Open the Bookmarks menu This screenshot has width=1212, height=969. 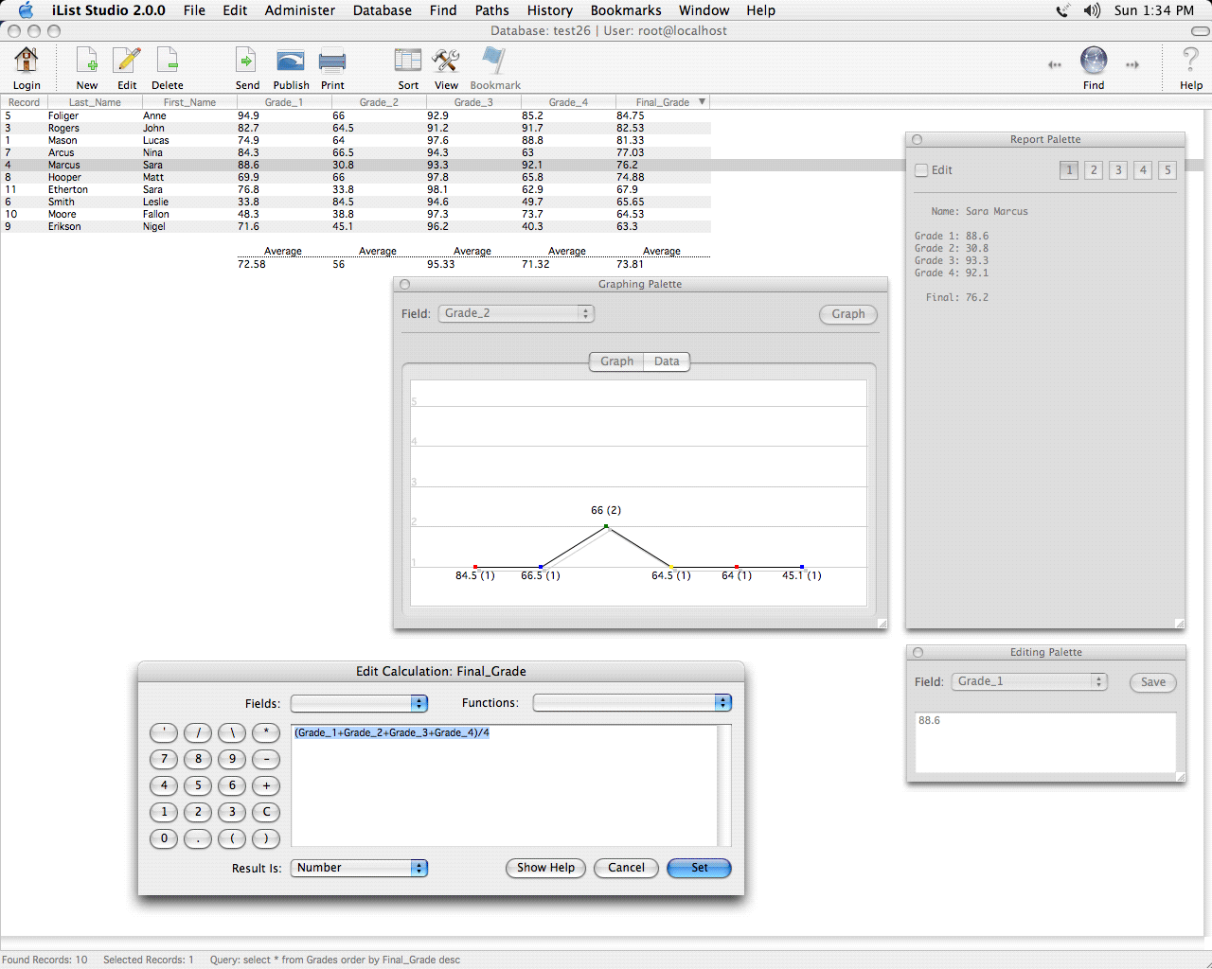pyautogui.click(x=626, y=10)
